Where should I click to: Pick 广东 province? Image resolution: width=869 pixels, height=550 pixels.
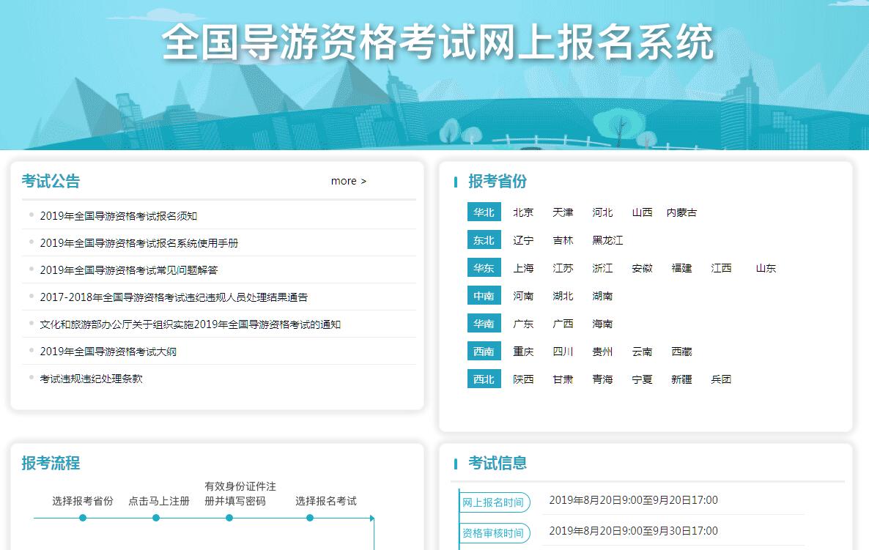(x=523, y=324)
